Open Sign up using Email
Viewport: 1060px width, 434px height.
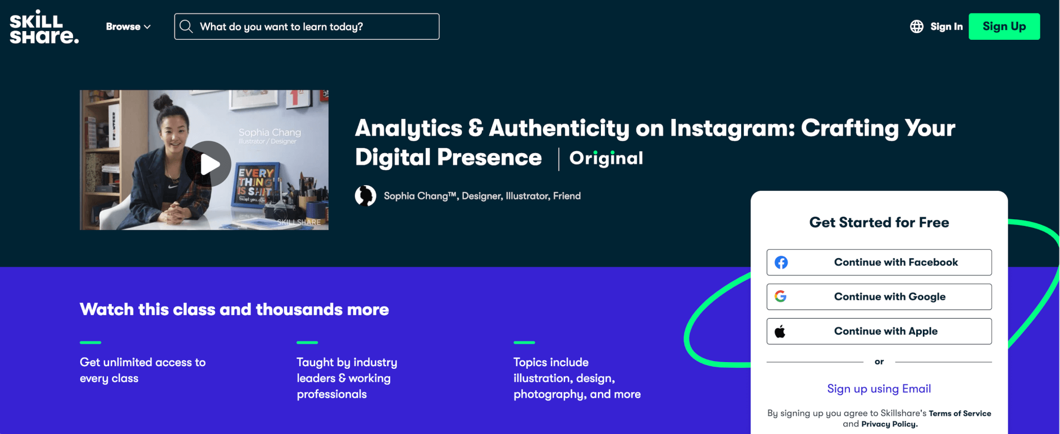coord(878,388)
